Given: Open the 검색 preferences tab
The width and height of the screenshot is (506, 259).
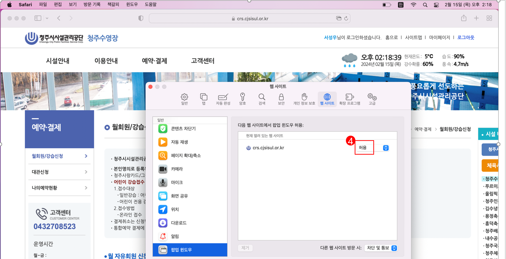Looking at the screenshot, I should (262, 99).
